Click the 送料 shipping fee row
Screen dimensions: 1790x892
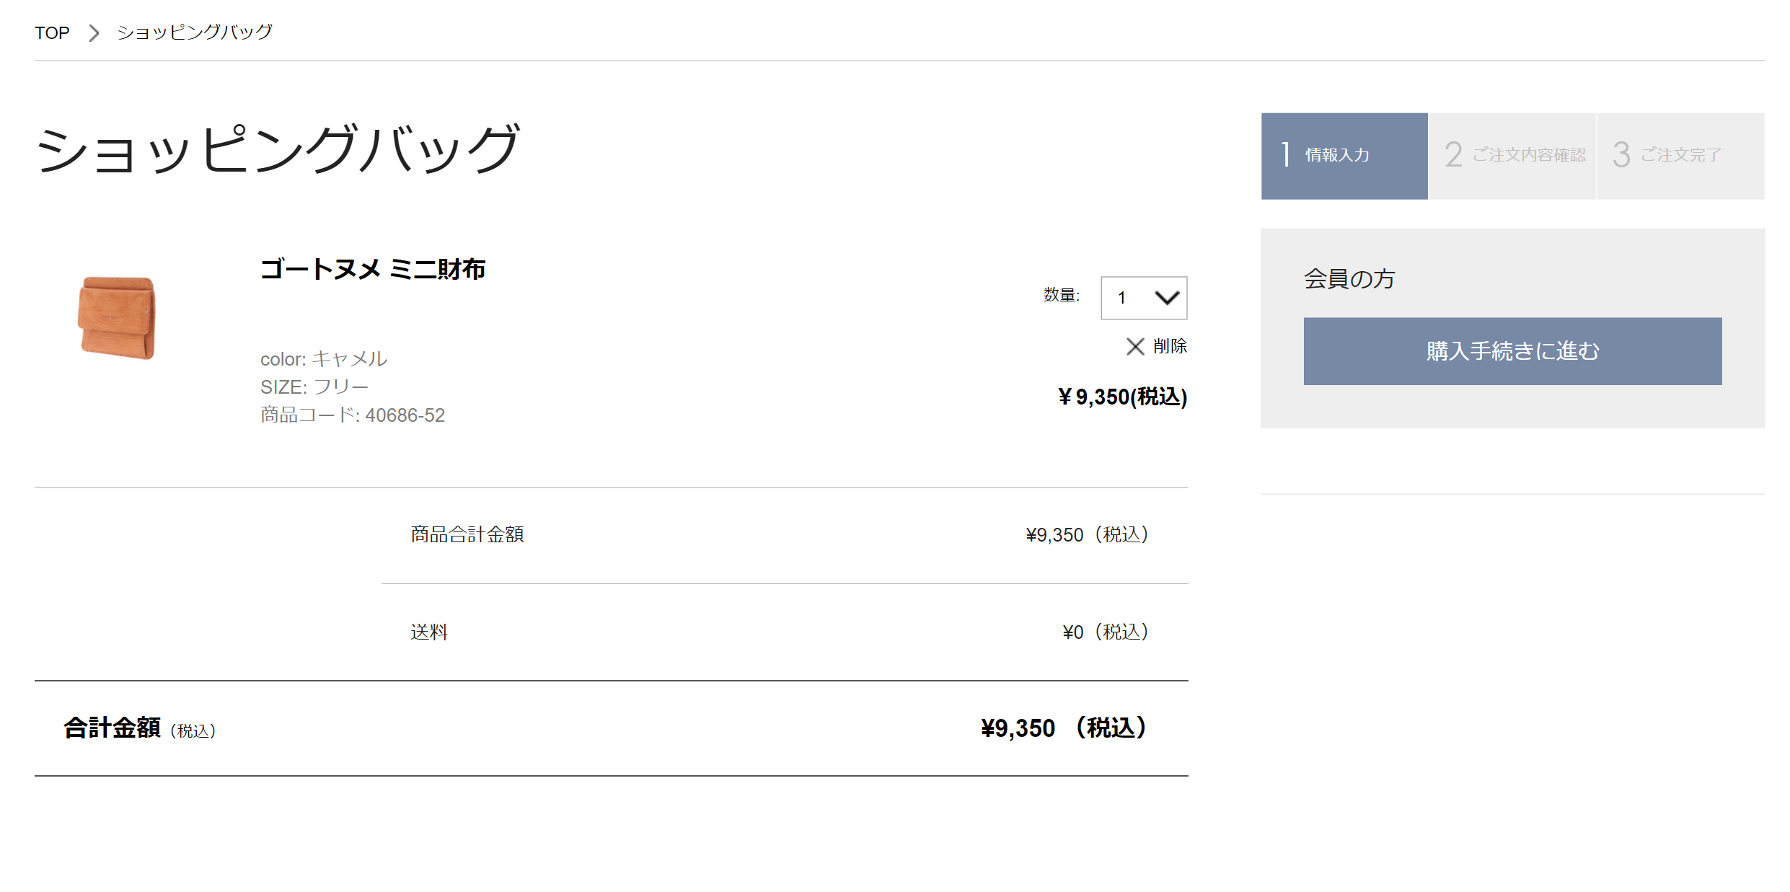click(x=785, y=632)
